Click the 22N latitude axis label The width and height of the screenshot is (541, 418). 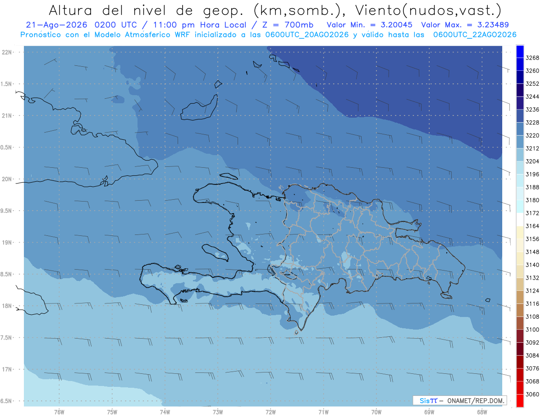tap(7, 52)
